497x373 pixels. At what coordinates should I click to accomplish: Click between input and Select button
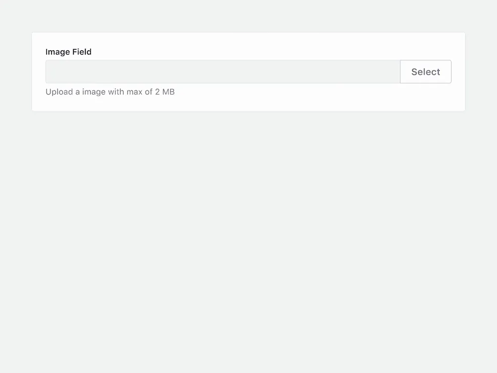tap(400, 72)
